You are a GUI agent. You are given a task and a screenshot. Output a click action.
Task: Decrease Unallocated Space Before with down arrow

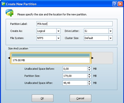[x=89, y=70]
